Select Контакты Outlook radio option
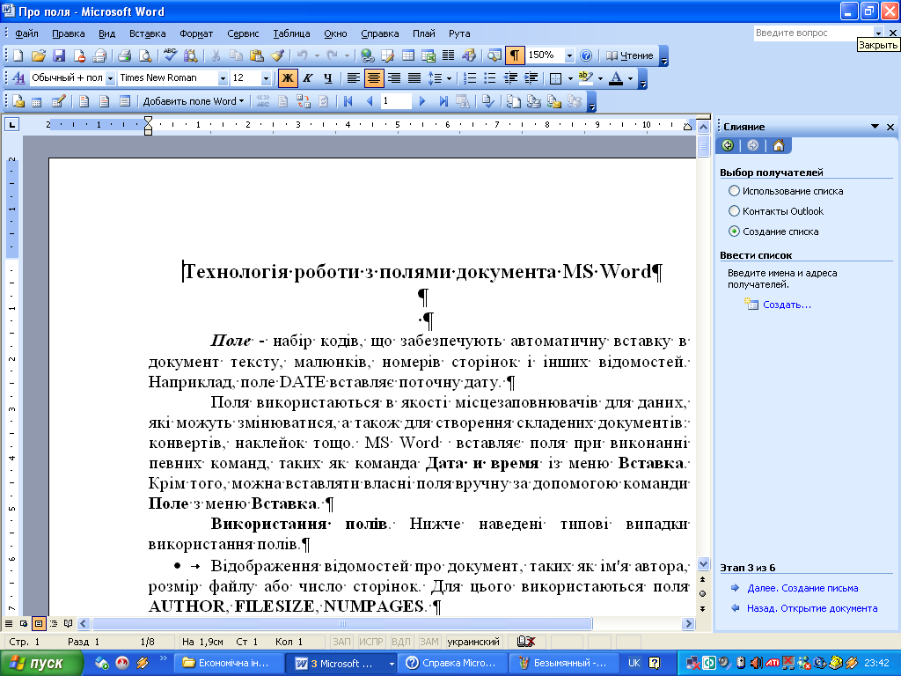 (734, 211)
